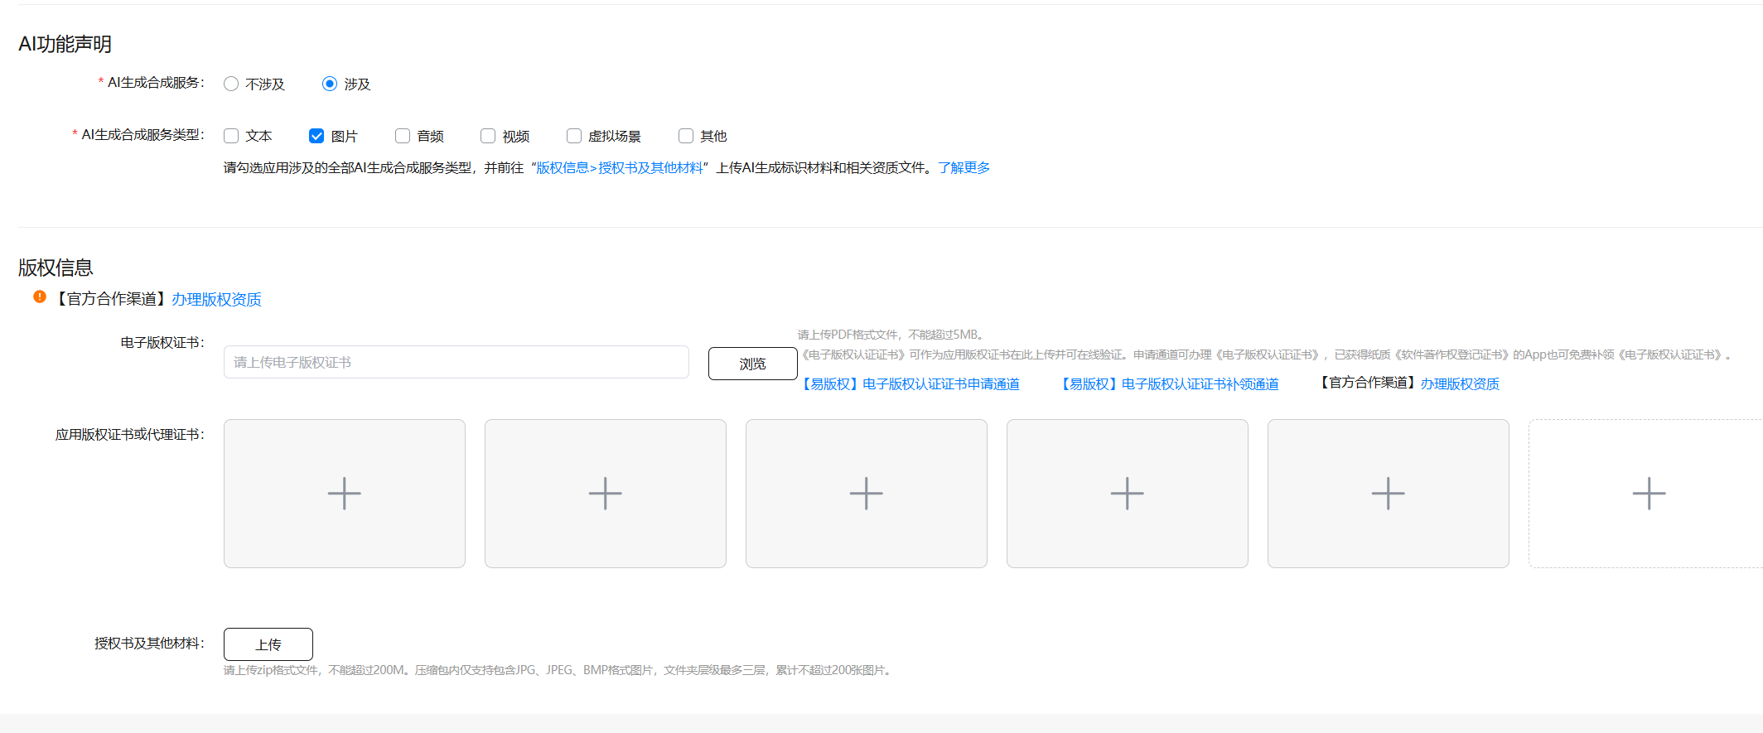Image resolution: width=1763 pixels, height=733 pixels.
Task: Click the third certificate upload plus box
Action: [x=866, y=494]
